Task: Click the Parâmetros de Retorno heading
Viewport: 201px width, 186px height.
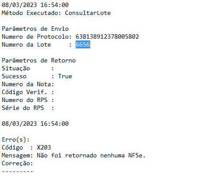Action: (x=39, y=60)
